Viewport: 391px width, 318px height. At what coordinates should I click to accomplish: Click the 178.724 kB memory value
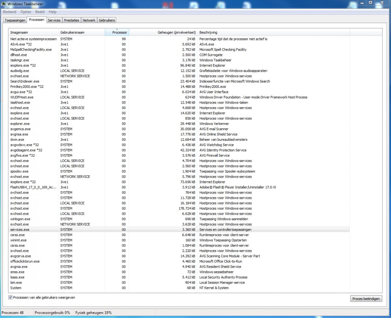point(187,208)
